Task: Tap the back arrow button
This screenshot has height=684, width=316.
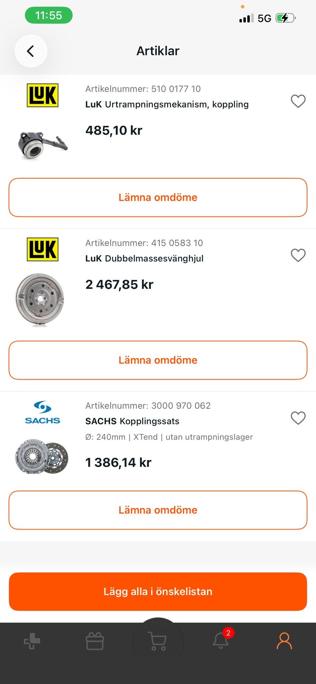Action: 31,51
